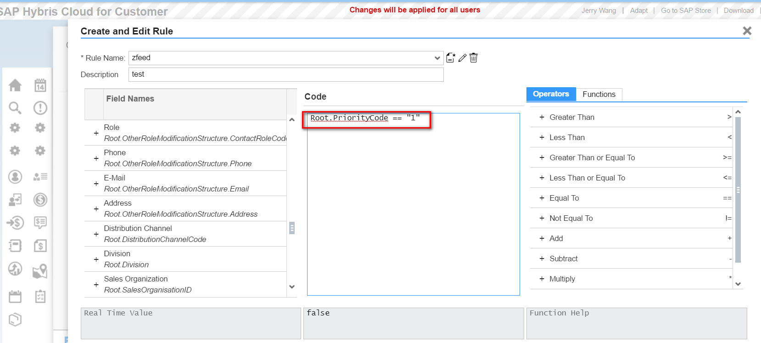Open the calendar icon showing 14

[x=40, y=85]
